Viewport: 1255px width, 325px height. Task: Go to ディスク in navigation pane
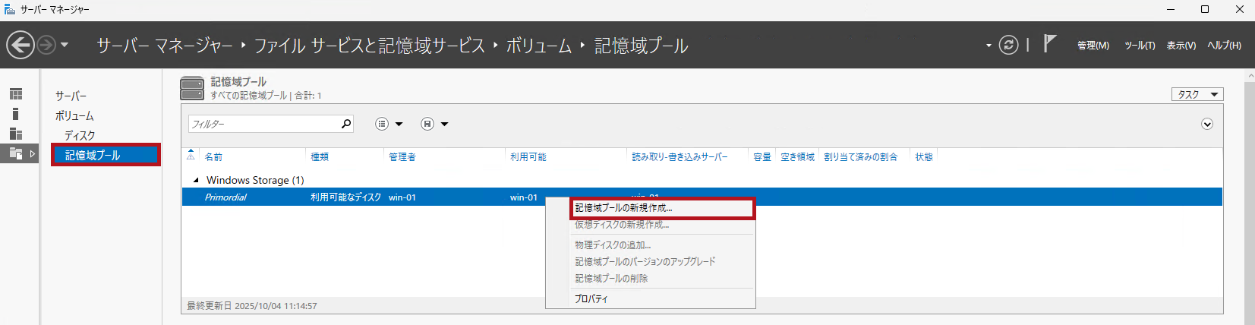(80, 135)
